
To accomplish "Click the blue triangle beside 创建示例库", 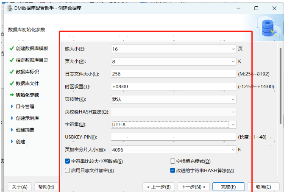I will coord(12,118).
